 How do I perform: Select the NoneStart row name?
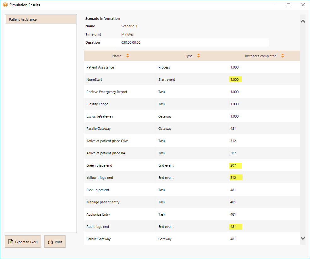pos(94,80)
